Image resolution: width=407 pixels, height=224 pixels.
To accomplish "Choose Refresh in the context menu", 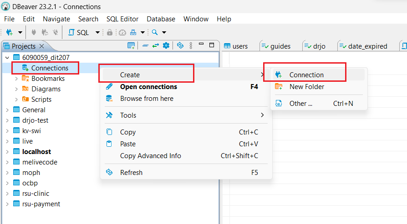I will pos(185,173).
